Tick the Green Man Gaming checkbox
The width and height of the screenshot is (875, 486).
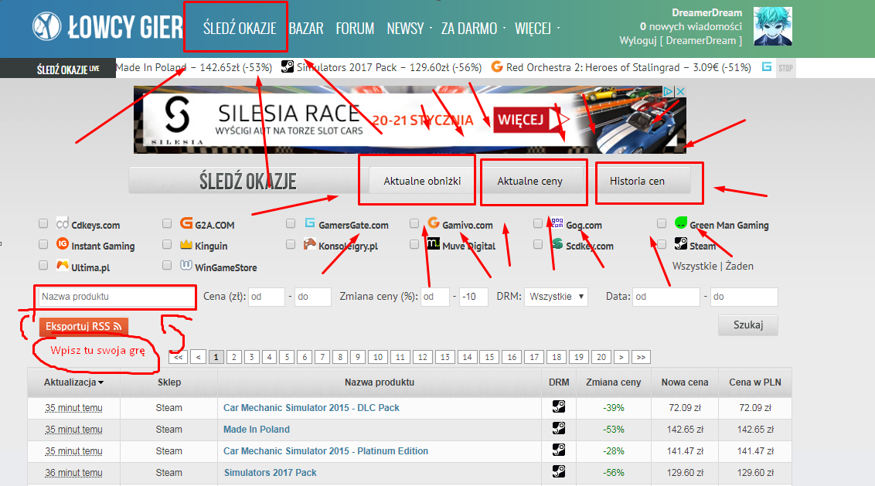pos(661,224)
